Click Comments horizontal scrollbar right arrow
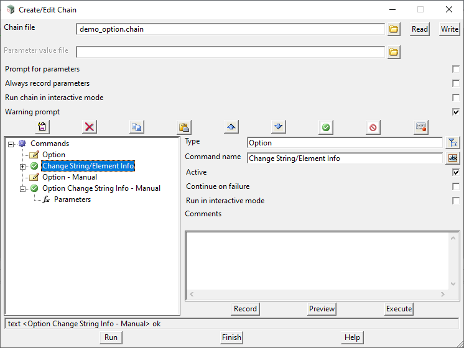This screenshot has height=348, width=464. (x=443, y=294)
